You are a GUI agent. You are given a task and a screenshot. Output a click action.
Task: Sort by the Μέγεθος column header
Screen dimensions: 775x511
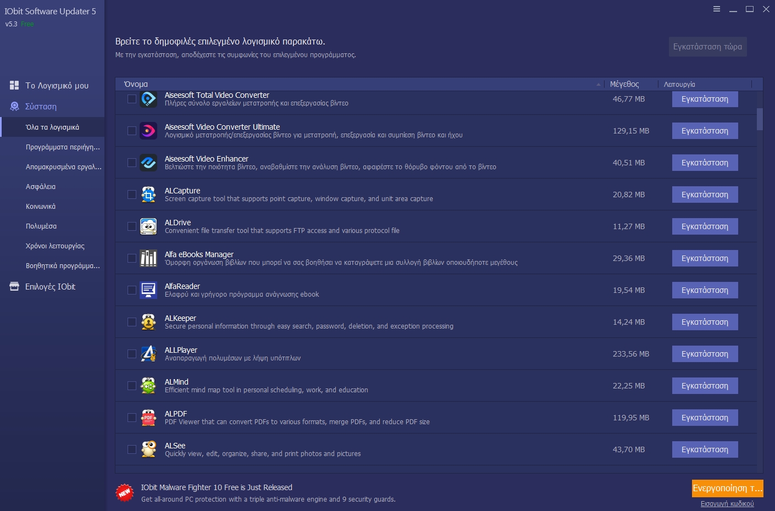pos(624,84)
